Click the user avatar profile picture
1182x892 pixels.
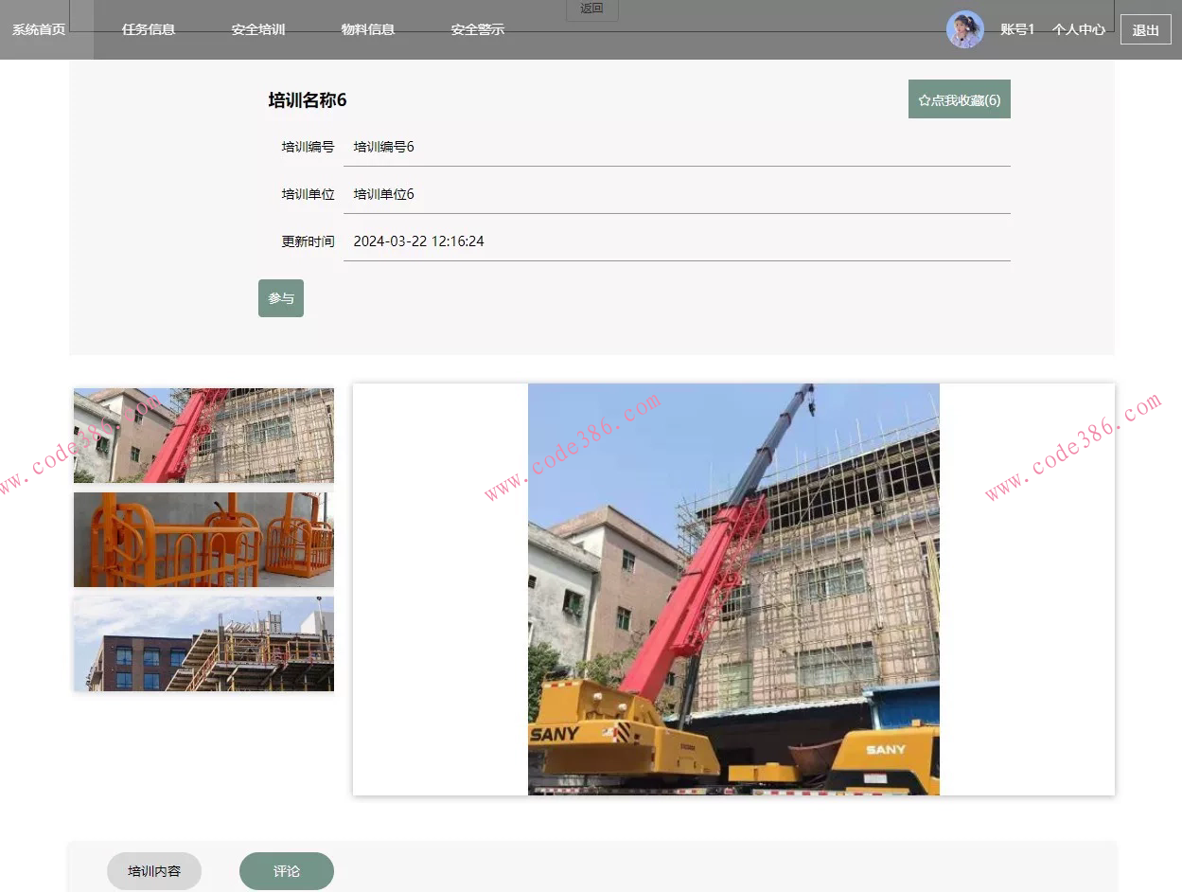point(964,29)
